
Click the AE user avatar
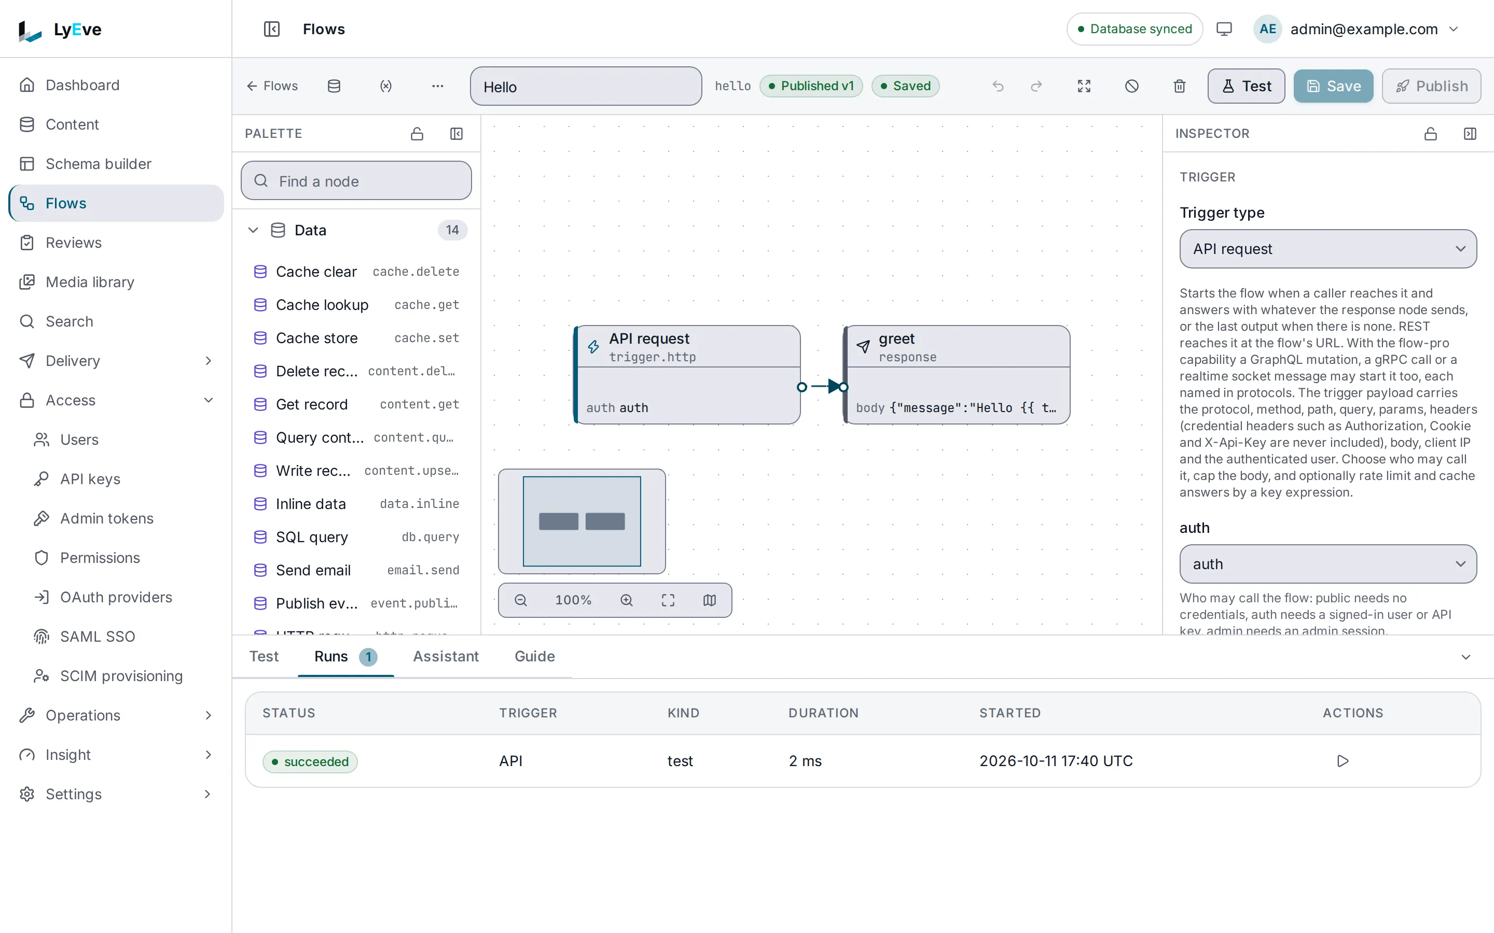tap(1268, 29)
